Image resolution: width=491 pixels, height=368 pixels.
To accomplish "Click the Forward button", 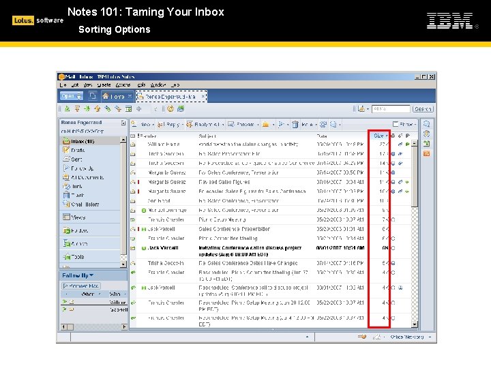I will click(243, 125).
